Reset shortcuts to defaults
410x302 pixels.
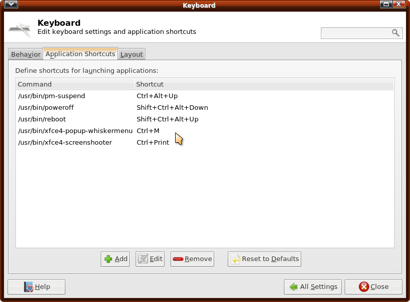tap(264, 259)
